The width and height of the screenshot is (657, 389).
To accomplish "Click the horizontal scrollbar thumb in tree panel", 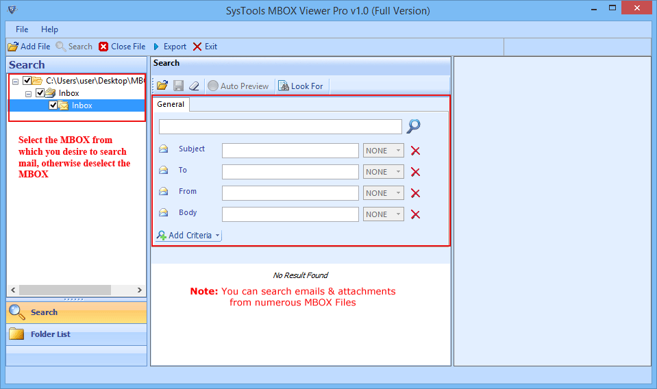I will tap(65, 290).
